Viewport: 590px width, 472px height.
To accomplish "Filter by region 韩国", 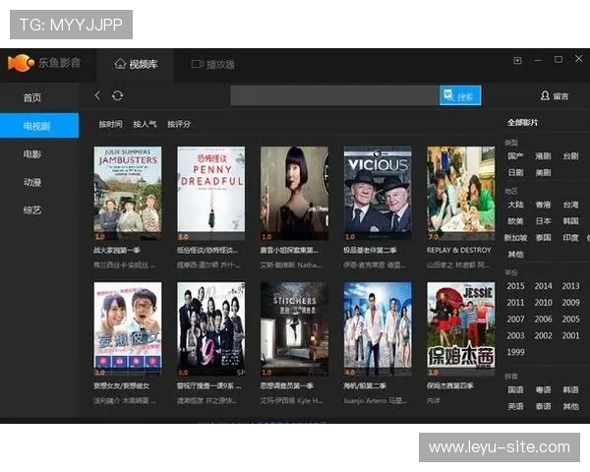I will [x=570, y=221].
